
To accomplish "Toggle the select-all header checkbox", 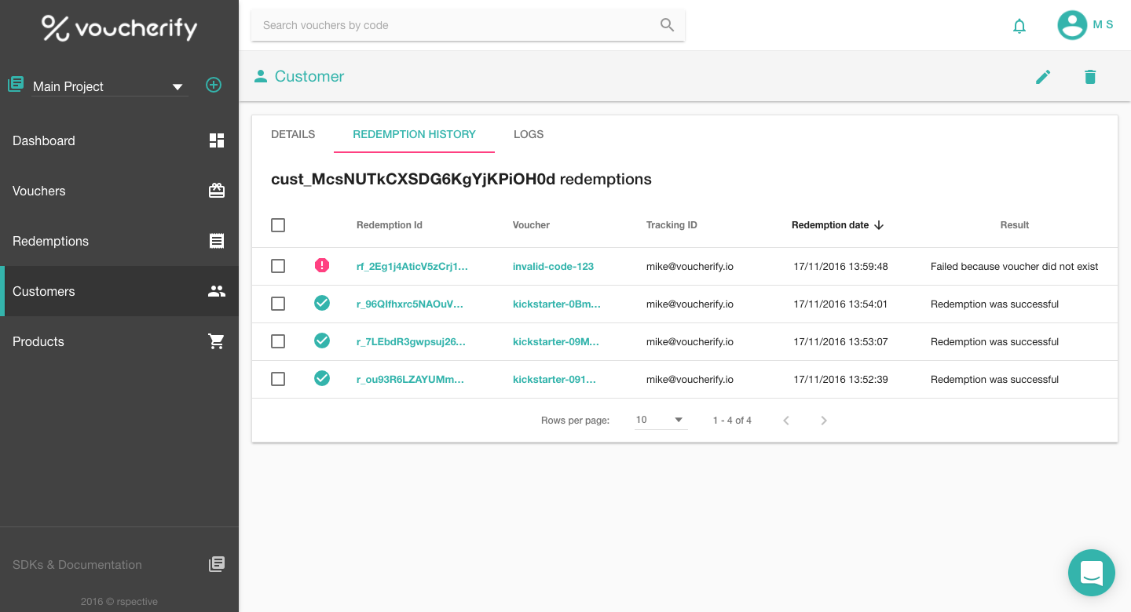I will coord(278,225).
